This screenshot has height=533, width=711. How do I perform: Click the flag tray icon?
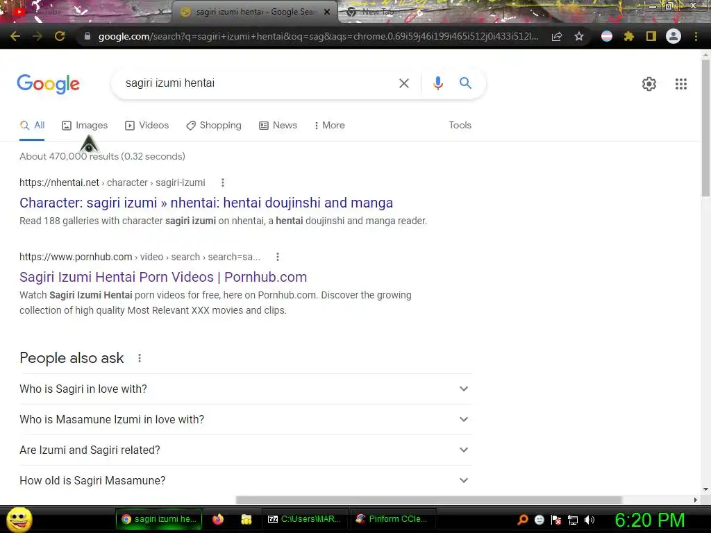pos(556,520)
